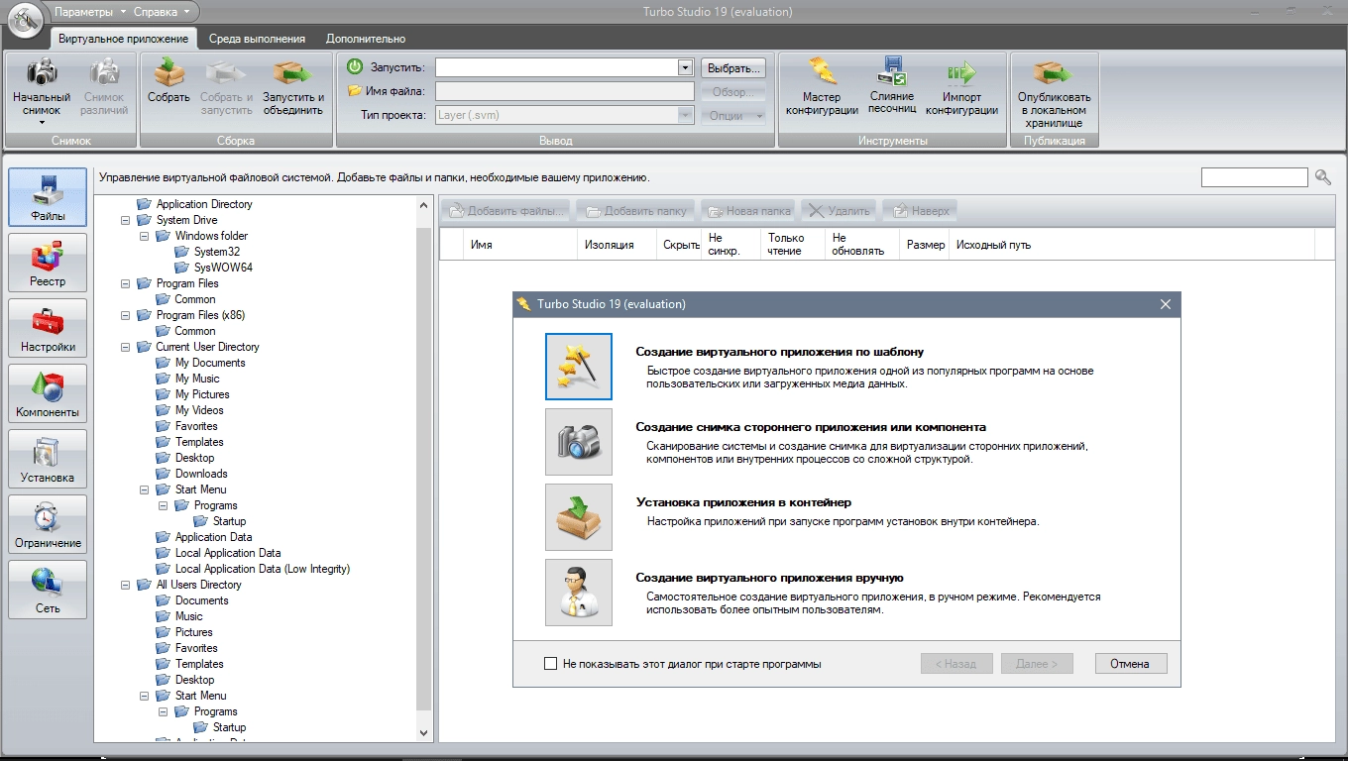Click the Запустить и объединить icon

tap(293, 72)
